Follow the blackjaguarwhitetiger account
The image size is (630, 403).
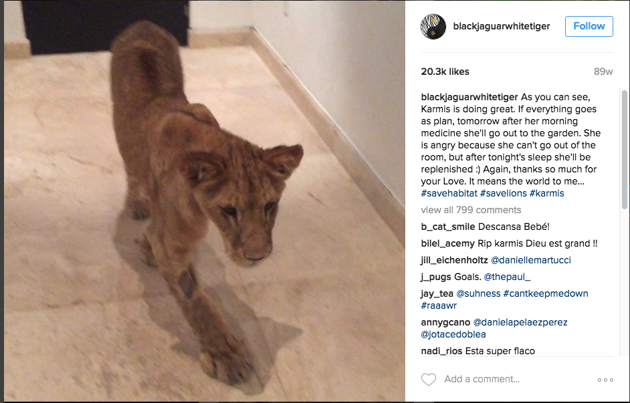pos(589,26)
